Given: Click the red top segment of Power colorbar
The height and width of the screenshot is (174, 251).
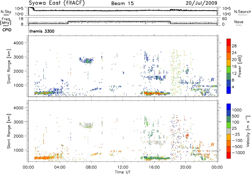Looking at the screenshot, I should coord(229,42).
